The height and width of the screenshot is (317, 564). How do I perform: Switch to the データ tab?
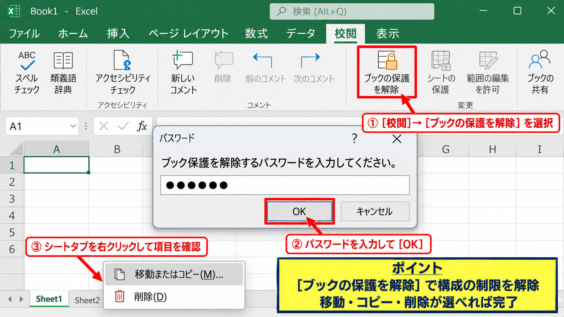coord(301,33)
